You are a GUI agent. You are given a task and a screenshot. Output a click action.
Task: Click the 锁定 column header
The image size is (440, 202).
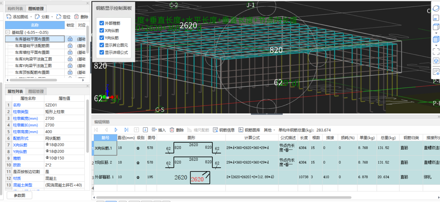tap(70, 25)
